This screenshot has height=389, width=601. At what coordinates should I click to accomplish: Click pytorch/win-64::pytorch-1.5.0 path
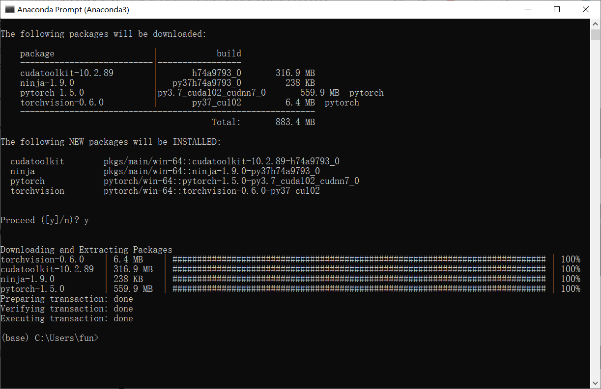pos(231,181)
